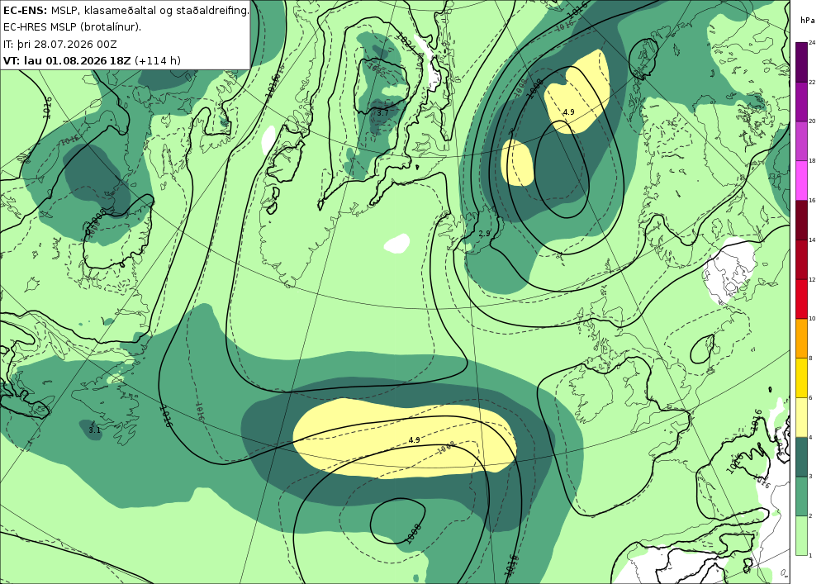Click the 2.9 spread value beside the Norwegian Sea low
This screenshot has width=826, height=584.
(485, 233)
